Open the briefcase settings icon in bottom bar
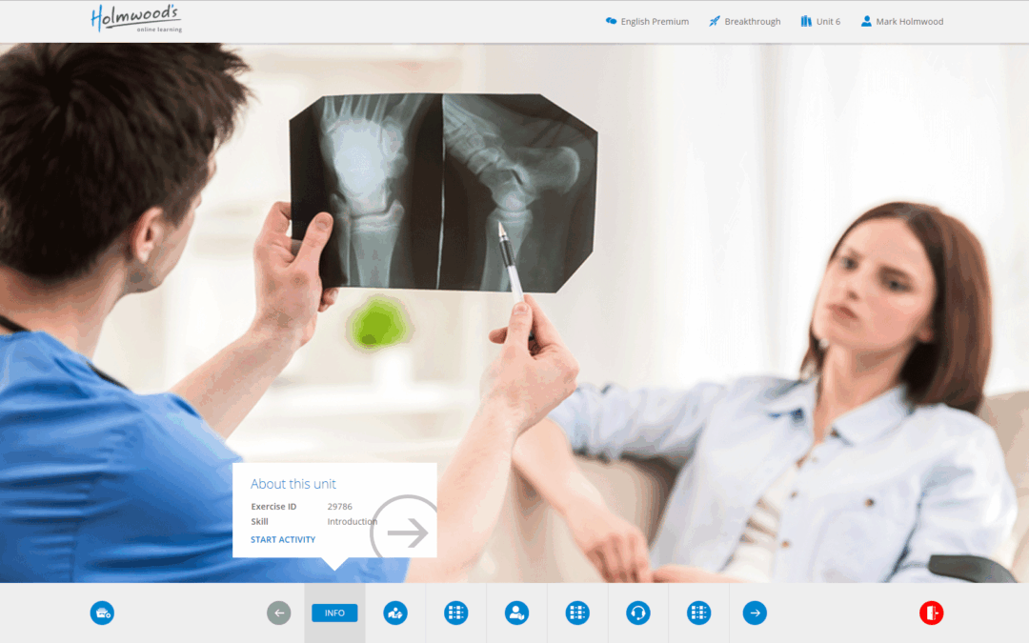Screen dimensions: 1029x643 (102, 613)
